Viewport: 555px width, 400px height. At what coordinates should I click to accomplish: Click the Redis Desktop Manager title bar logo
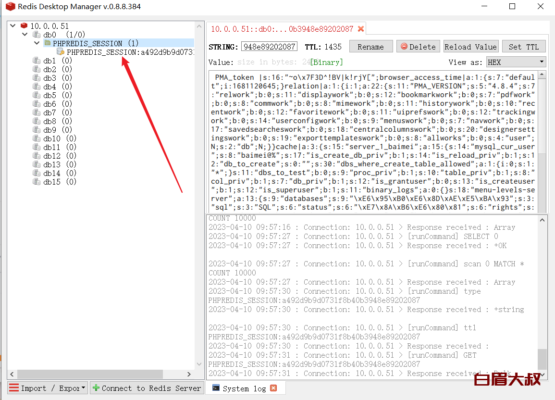click(10, 6)
